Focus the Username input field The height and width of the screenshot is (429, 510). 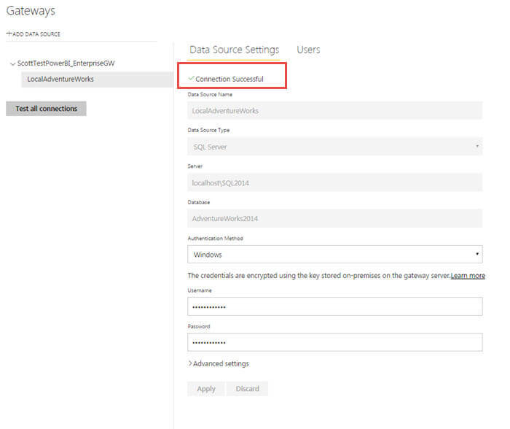[334, 306]
